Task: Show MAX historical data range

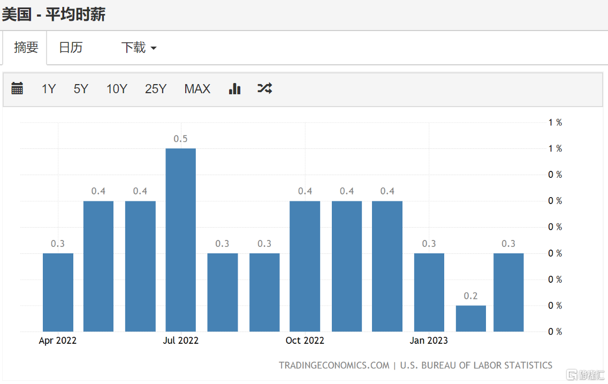Action: pos(197,89)
